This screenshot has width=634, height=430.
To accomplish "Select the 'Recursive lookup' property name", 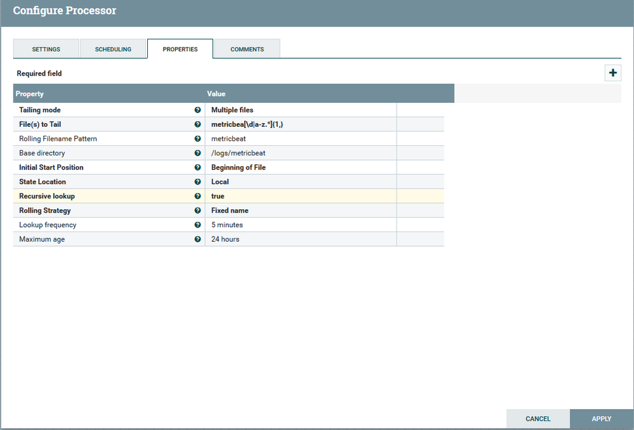I will [x=47, y=196].
